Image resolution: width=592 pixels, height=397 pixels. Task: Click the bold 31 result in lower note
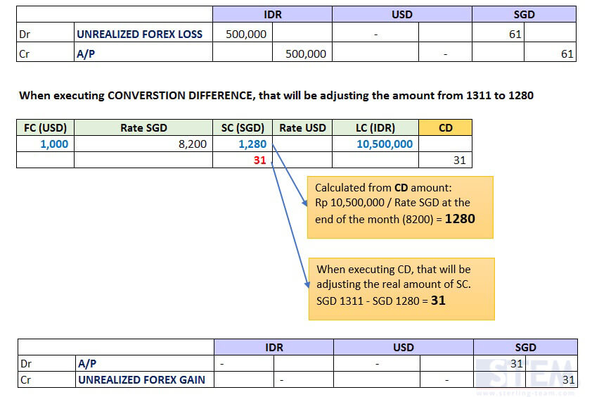(x=438, y=300)
